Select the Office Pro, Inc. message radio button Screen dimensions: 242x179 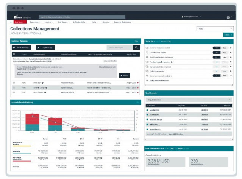click(14, 92)
